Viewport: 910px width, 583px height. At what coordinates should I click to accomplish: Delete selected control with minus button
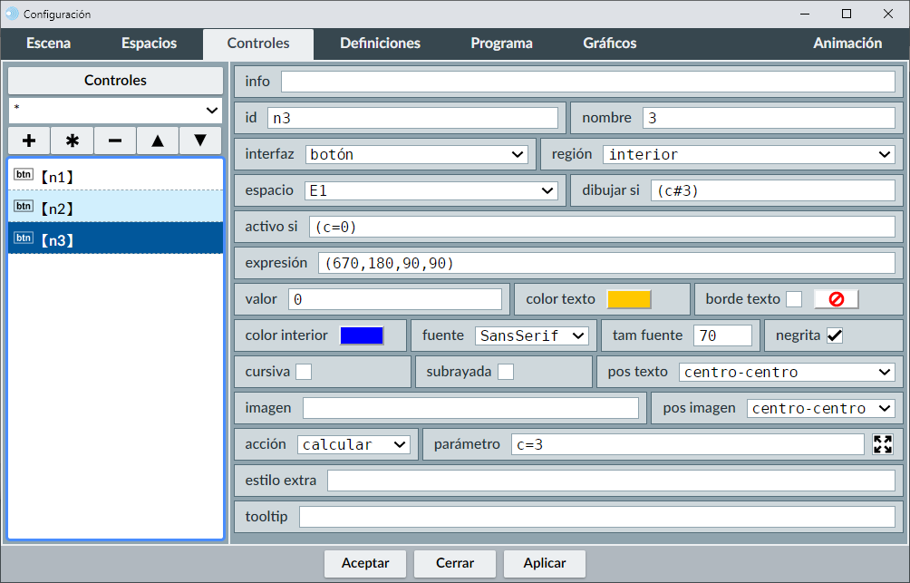click(x=115, y=141)
